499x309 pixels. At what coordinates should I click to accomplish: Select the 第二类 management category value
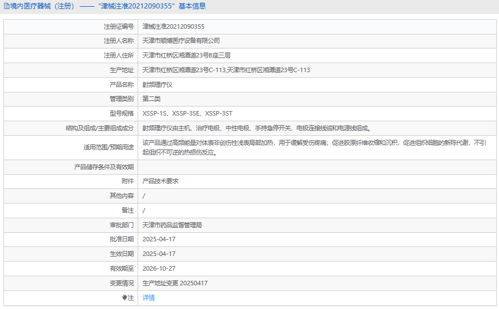[152, 99]
